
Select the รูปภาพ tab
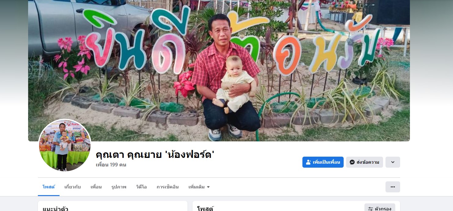coord(119,187)
